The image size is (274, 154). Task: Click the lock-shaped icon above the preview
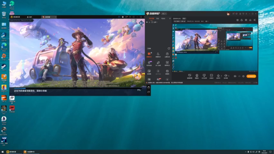[x=242, y=20]
